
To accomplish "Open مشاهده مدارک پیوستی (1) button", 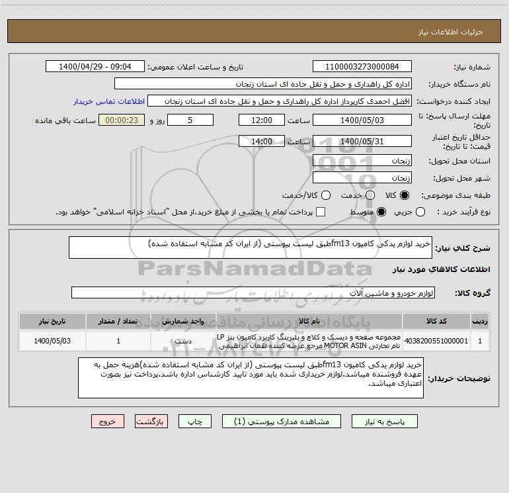I will (x=282, y=422).
